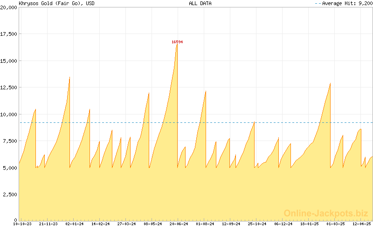Pick the 14-02-24 date tick label
Image resolution: width=373 pixels, height=228 pixels.
coord(101,224)
